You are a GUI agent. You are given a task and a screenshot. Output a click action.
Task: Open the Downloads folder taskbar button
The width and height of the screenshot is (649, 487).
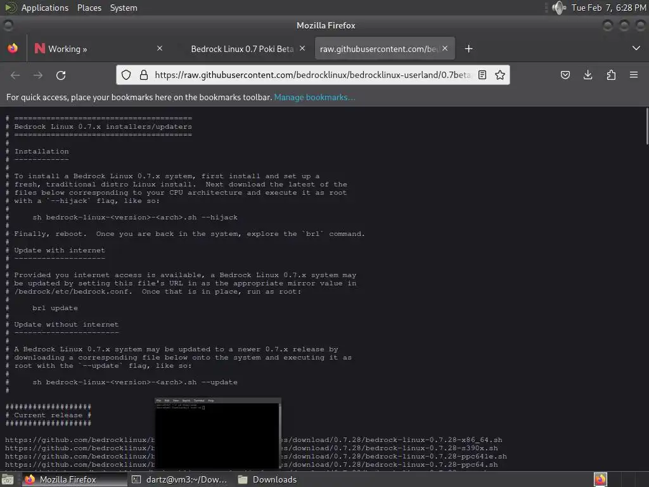pos(267,479)
